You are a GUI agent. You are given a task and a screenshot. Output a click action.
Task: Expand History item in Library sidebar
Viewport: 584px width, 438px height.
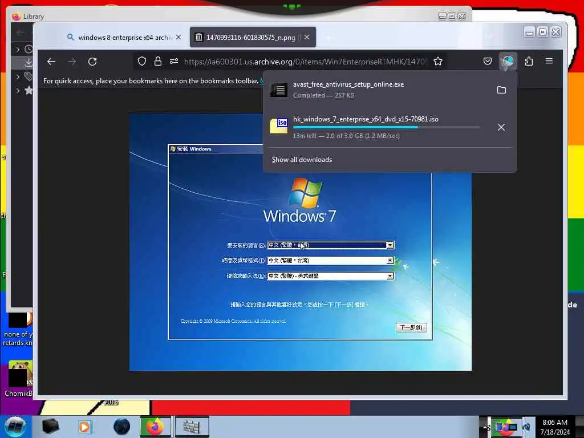(x=18, y=49)
